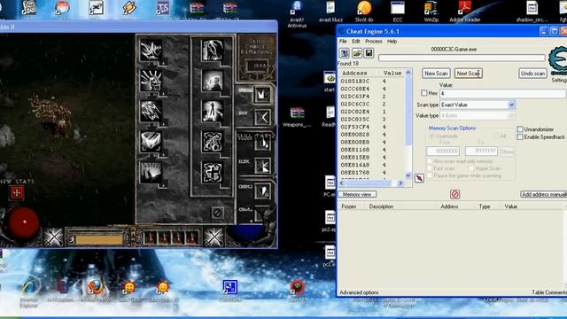567x319 pixels.
Task: Enable the Unrandomizer checkbox
Action: point(520,129)
